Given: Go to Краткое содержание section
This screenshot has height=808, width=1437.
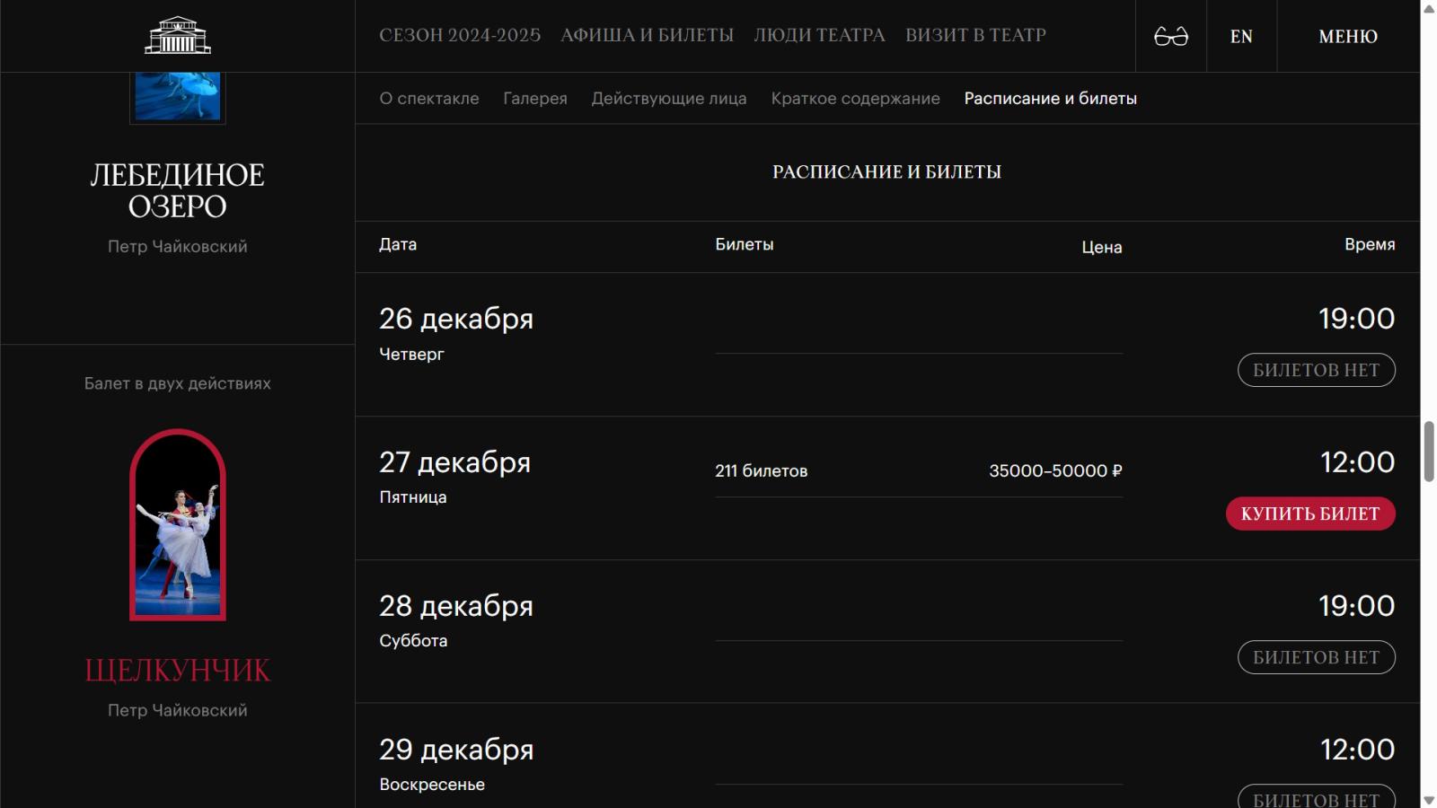Looking at the screenshot, I should click(x=855, y=98).
